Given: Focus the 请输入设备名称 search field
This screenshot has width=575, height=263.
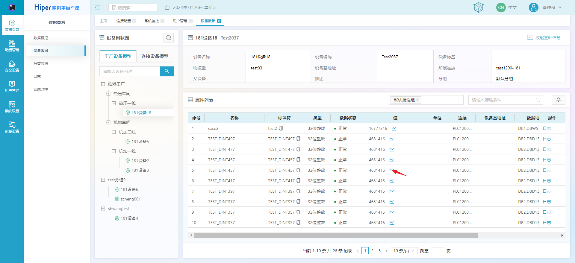Looking at the screenshot, I should click(130, 71).
